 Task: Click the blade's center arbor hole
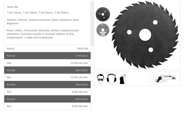[145, 35]
